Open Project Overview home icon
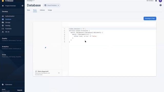This screenshot has height=92, width=164. (3, 6)
